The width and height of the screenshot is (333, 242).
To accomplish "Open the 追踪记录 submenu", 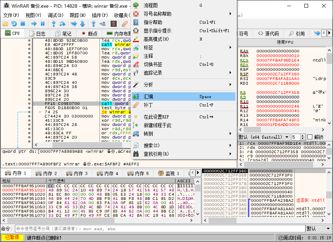I will pyautogui.click(x=184, y=73).
